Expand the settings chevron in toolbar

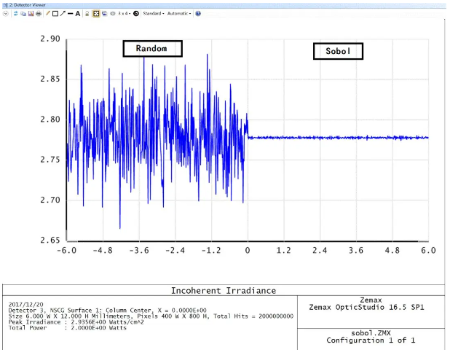(6, 13)
